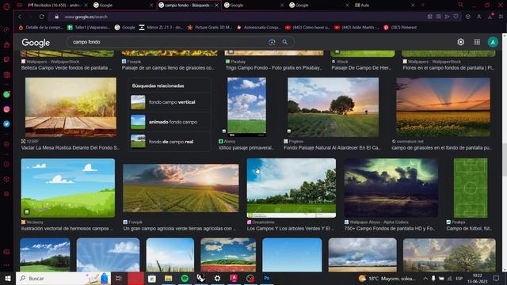Click the Windows Buscar search box

point(63,278)
